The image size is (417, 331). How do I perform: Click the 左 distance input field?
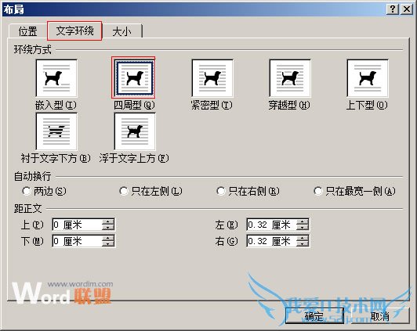point(271,225)
